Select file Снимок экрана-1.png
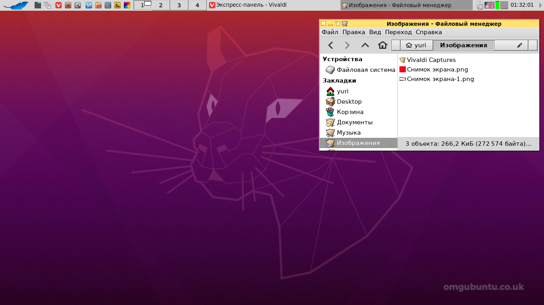Viewport: 544px width, 305px height. click(x=440, y=79)
